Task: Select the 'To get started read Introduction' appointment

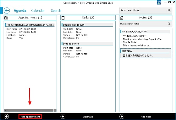Action: coord(30,25)
